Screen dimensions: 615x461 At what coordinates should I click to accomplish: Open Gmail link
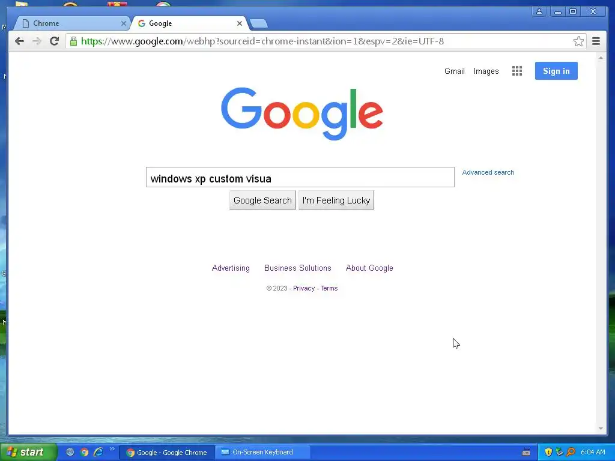coord(454,71)
